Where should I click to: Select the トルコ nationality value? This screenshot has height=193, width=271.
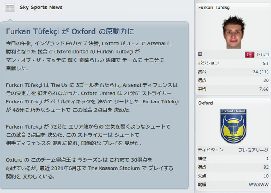[x=263, y=55]
